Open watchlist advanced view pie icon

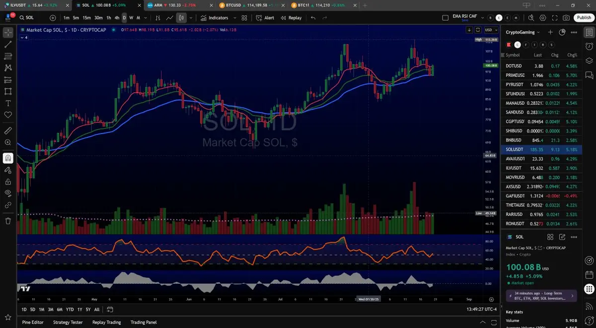(x=562, y=32)
